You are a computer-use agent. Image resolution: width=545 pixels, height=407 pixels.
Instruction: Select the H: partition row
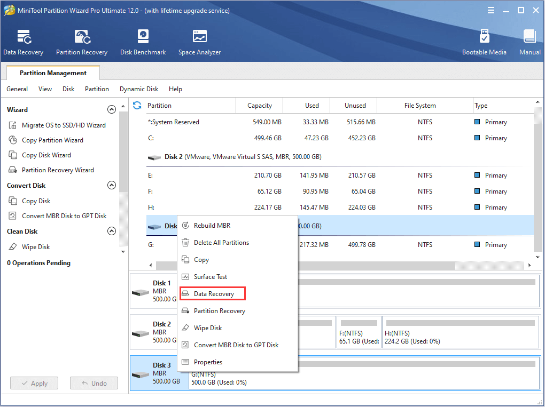click(340, 208)
